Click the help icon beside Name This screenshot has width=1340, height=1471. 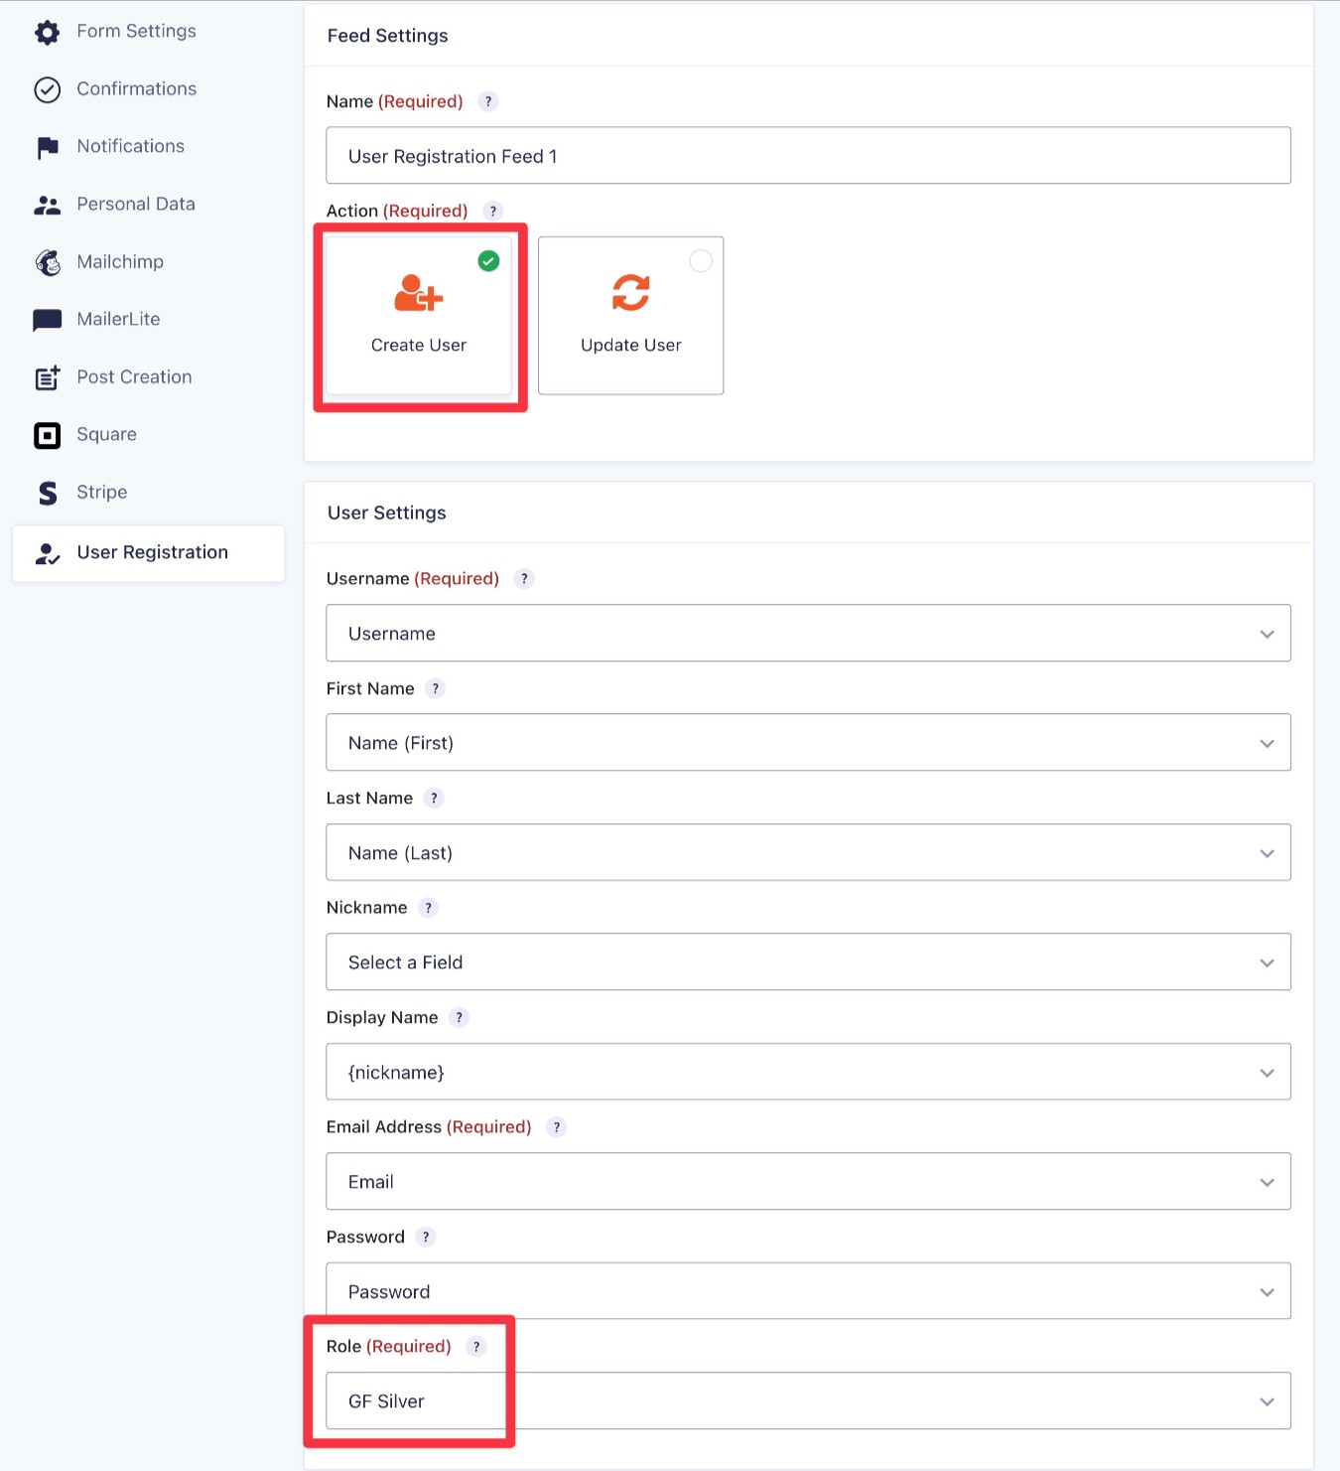[487, 101]
